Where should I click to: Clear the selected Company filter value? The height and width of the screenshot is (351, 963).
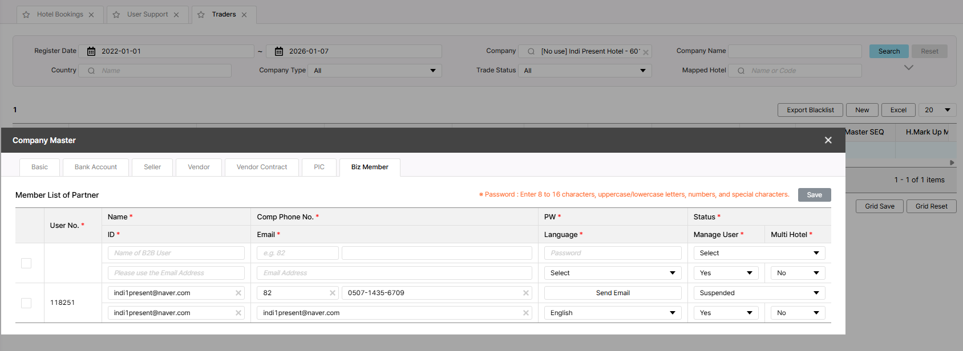[x=646, y=52]
